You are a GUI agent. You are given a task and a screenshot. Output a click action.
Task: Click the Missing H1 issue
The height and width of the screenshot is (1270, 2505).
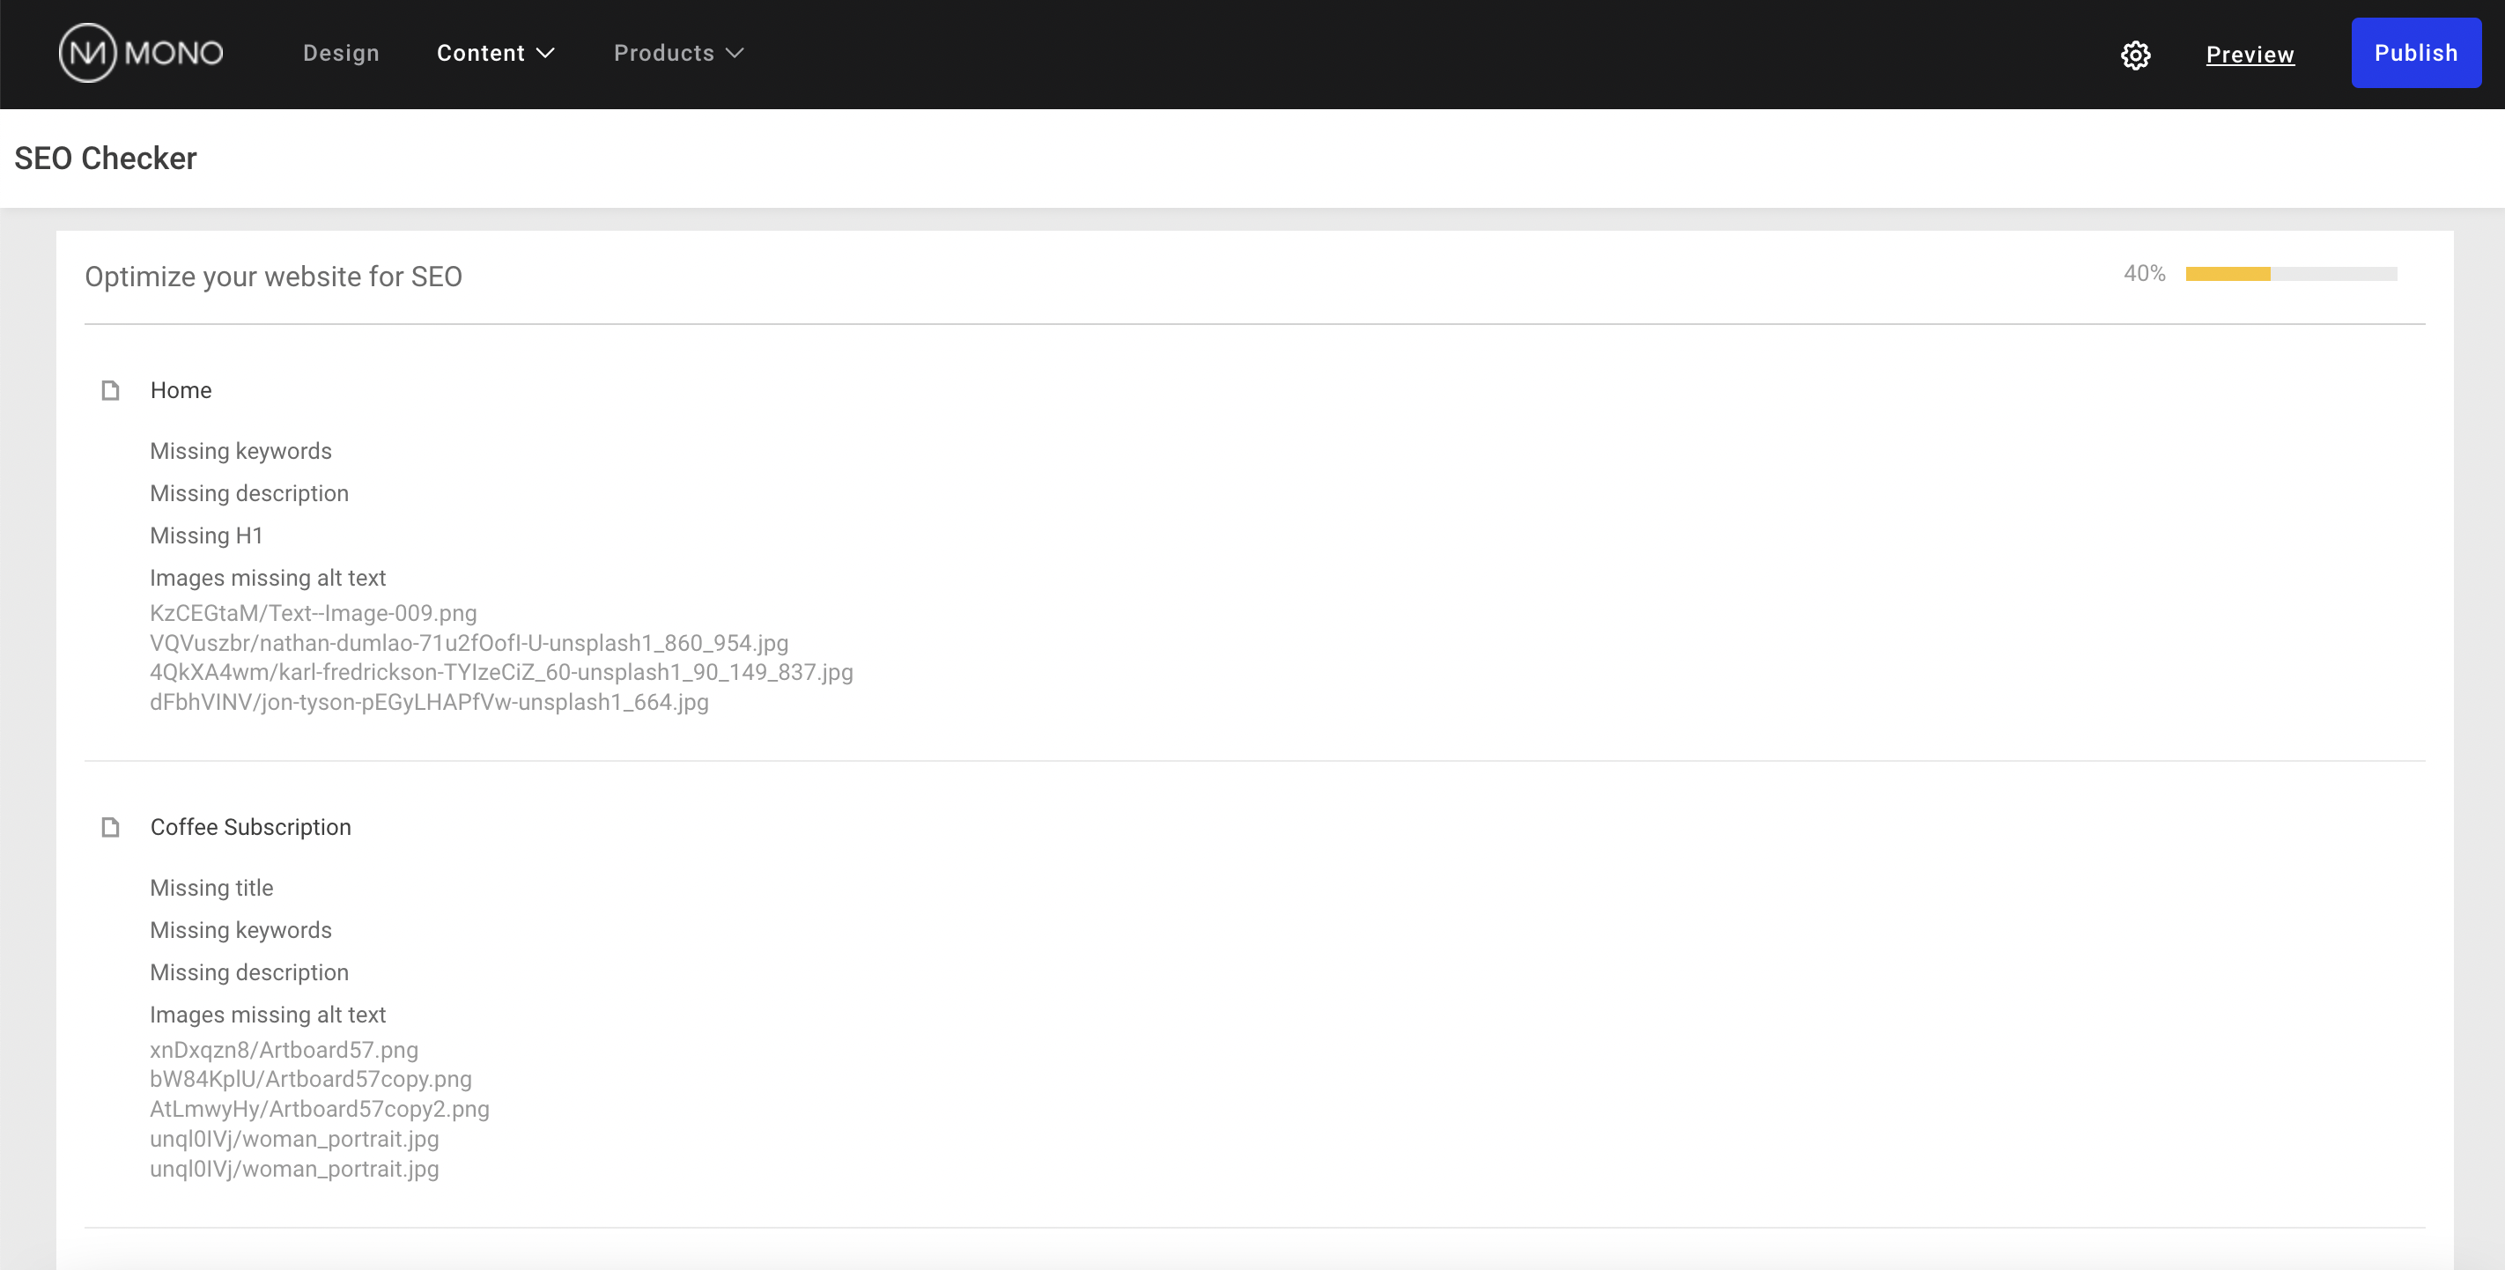coord(206,535)
